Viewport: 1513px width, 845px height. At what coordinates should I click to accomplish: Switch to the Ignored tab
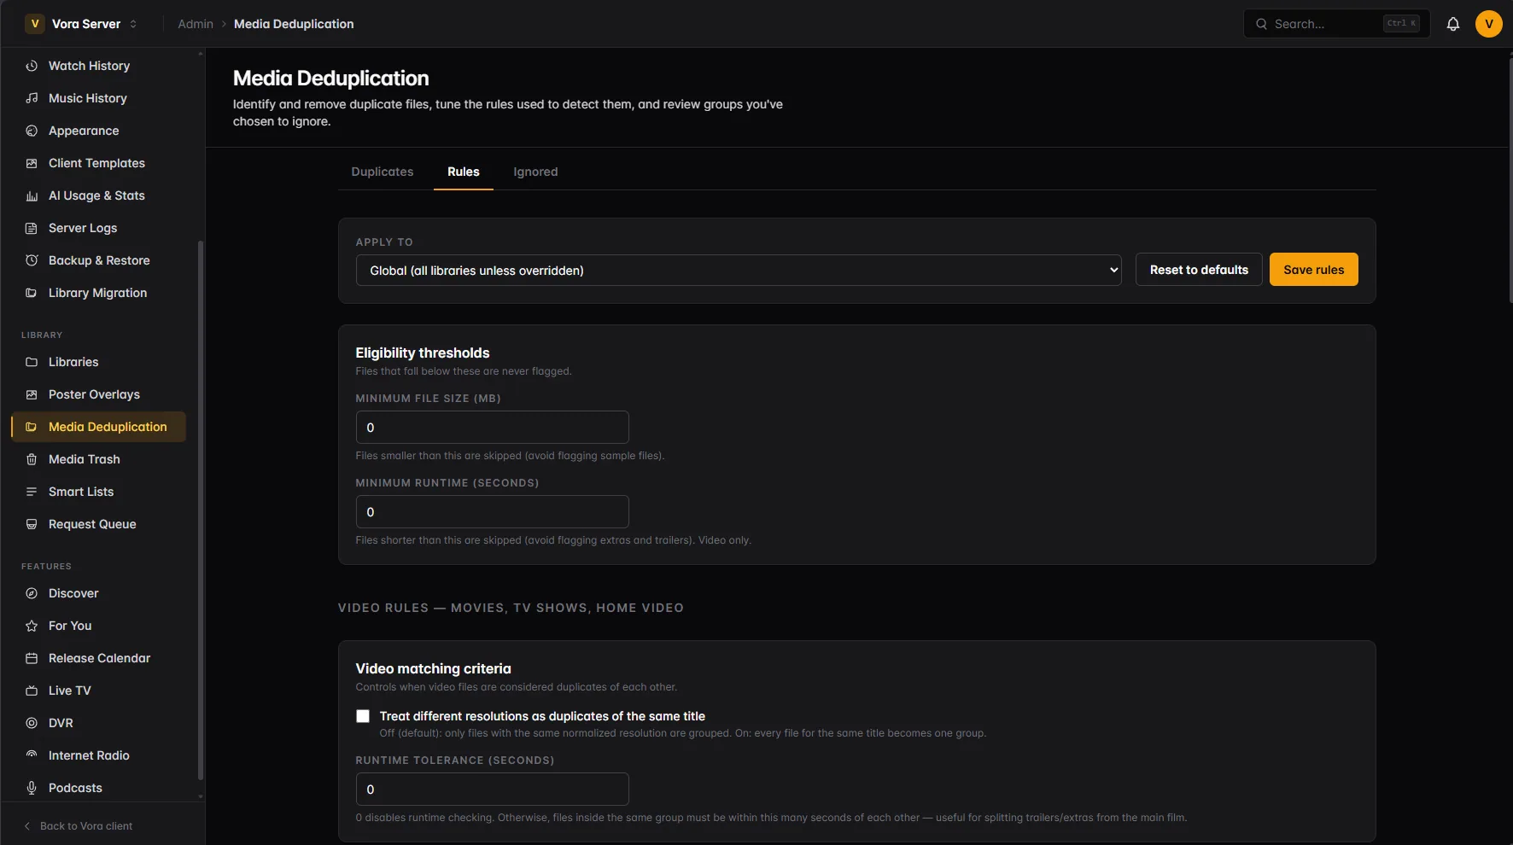(x=535, y=172)
